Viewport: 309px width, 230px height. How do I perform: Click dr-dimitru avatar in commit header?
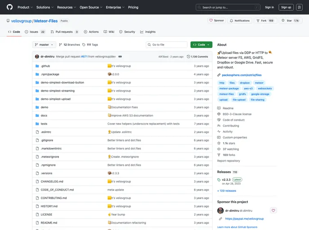pos(37,57)
